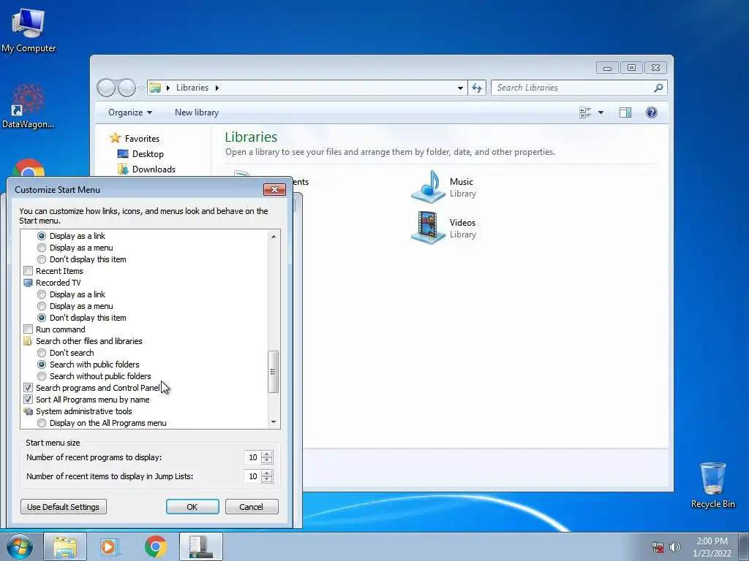Open Windows Media Player from the taskbar

tap(110, 546)
